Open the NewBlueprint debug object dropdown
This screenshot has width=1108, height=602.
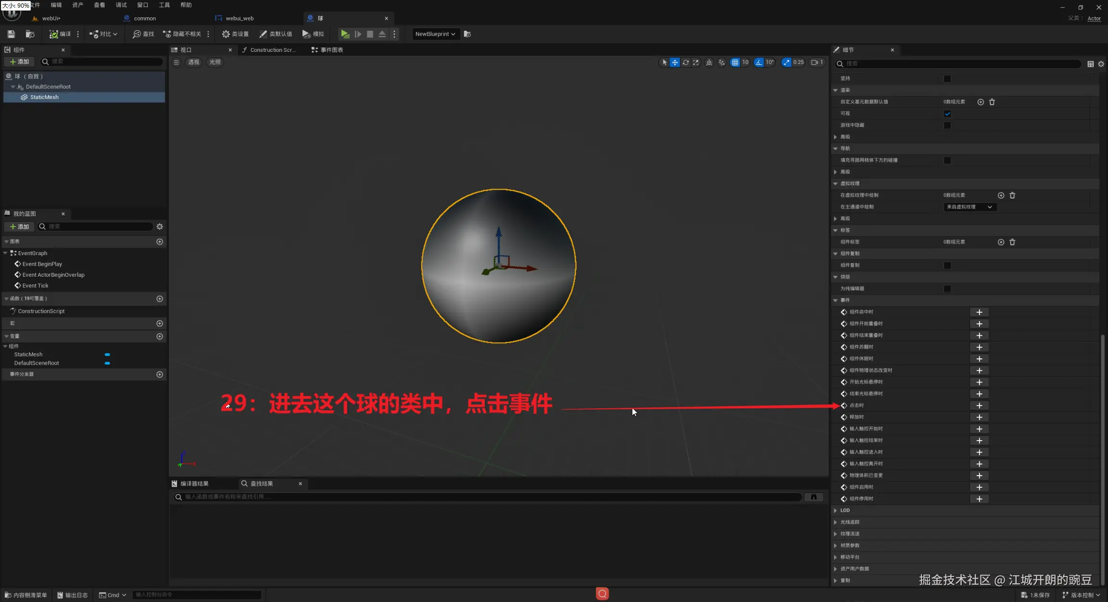coord(435,34)
